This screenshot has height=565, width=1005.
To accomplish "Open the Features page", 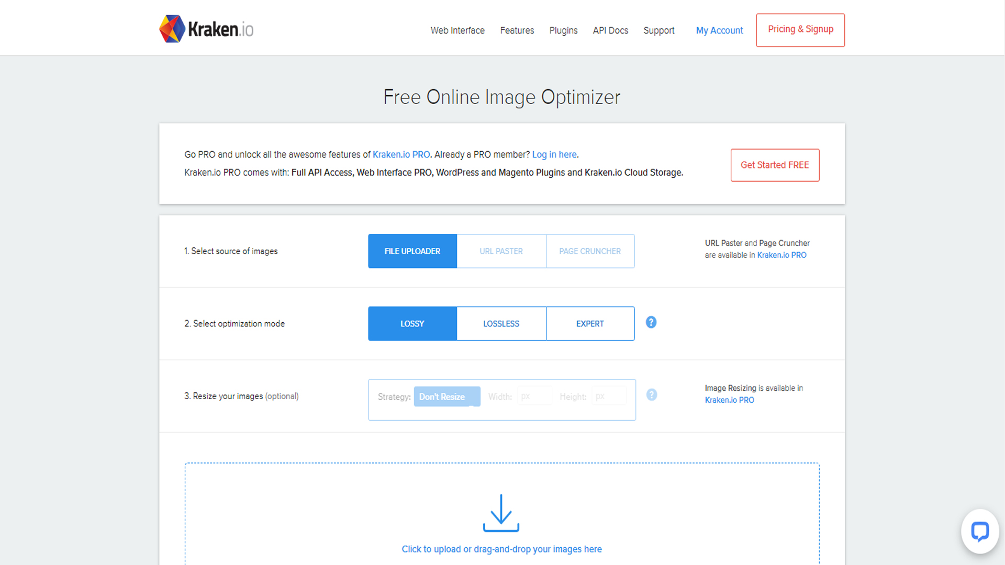I will (x=517, y=30).
